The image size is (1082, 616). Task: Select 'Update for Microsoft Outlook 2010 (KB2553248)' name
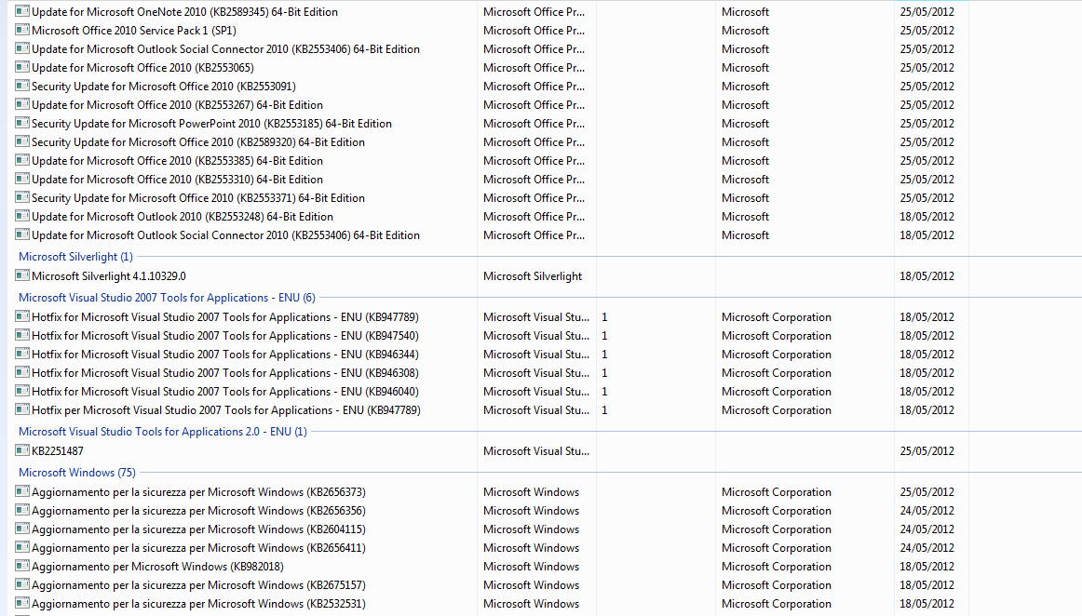[x=183, y=217]
